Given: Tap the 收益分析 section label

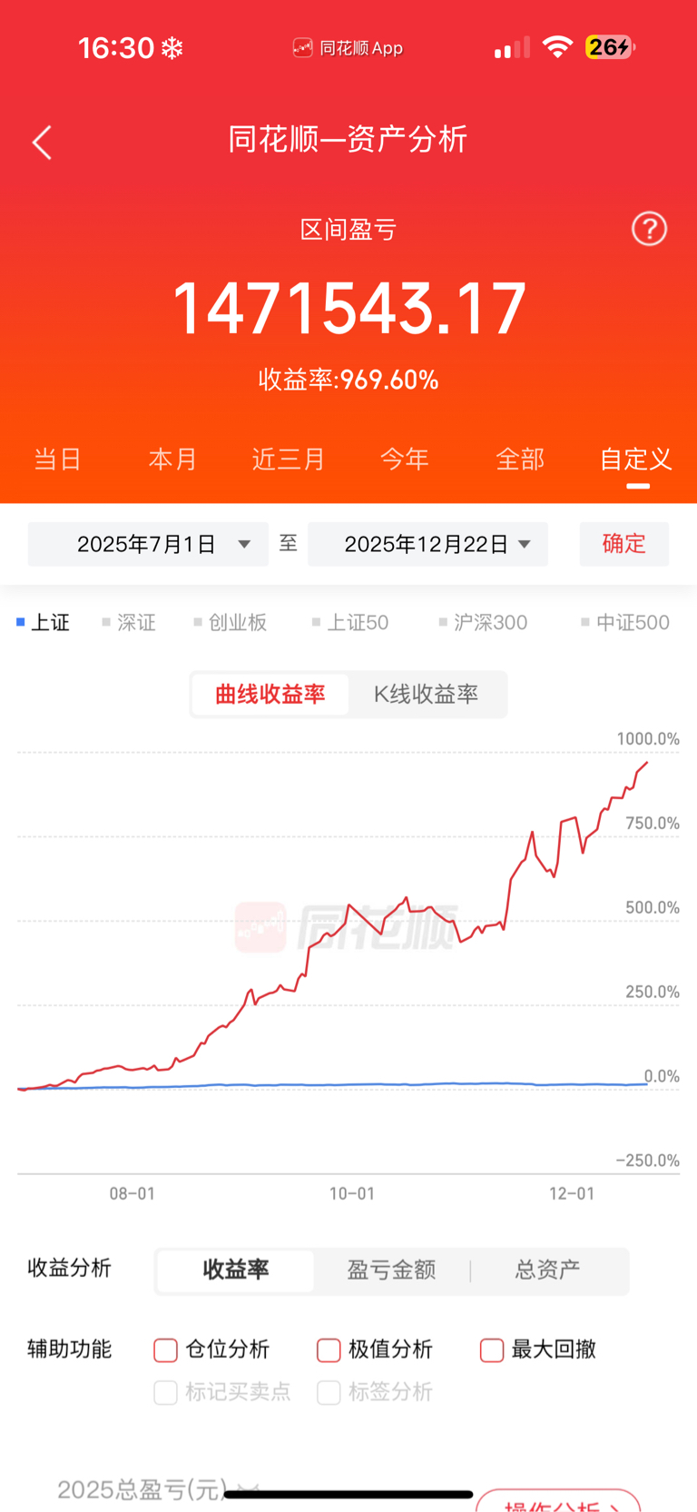Looking at the screenshot, I should pos(69,1269).
